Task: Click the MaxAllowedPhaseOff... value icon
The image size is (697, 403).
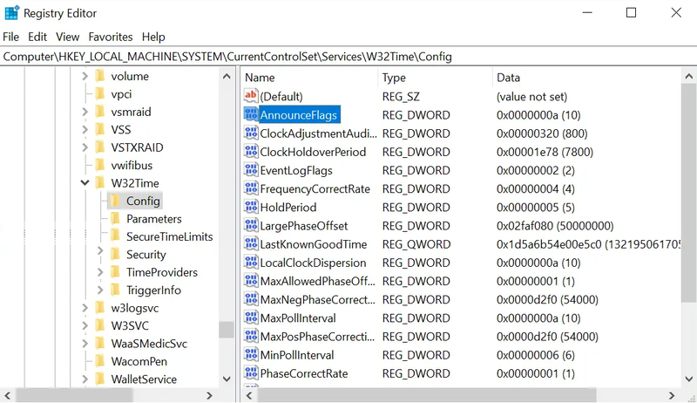Action: point(251,281)
